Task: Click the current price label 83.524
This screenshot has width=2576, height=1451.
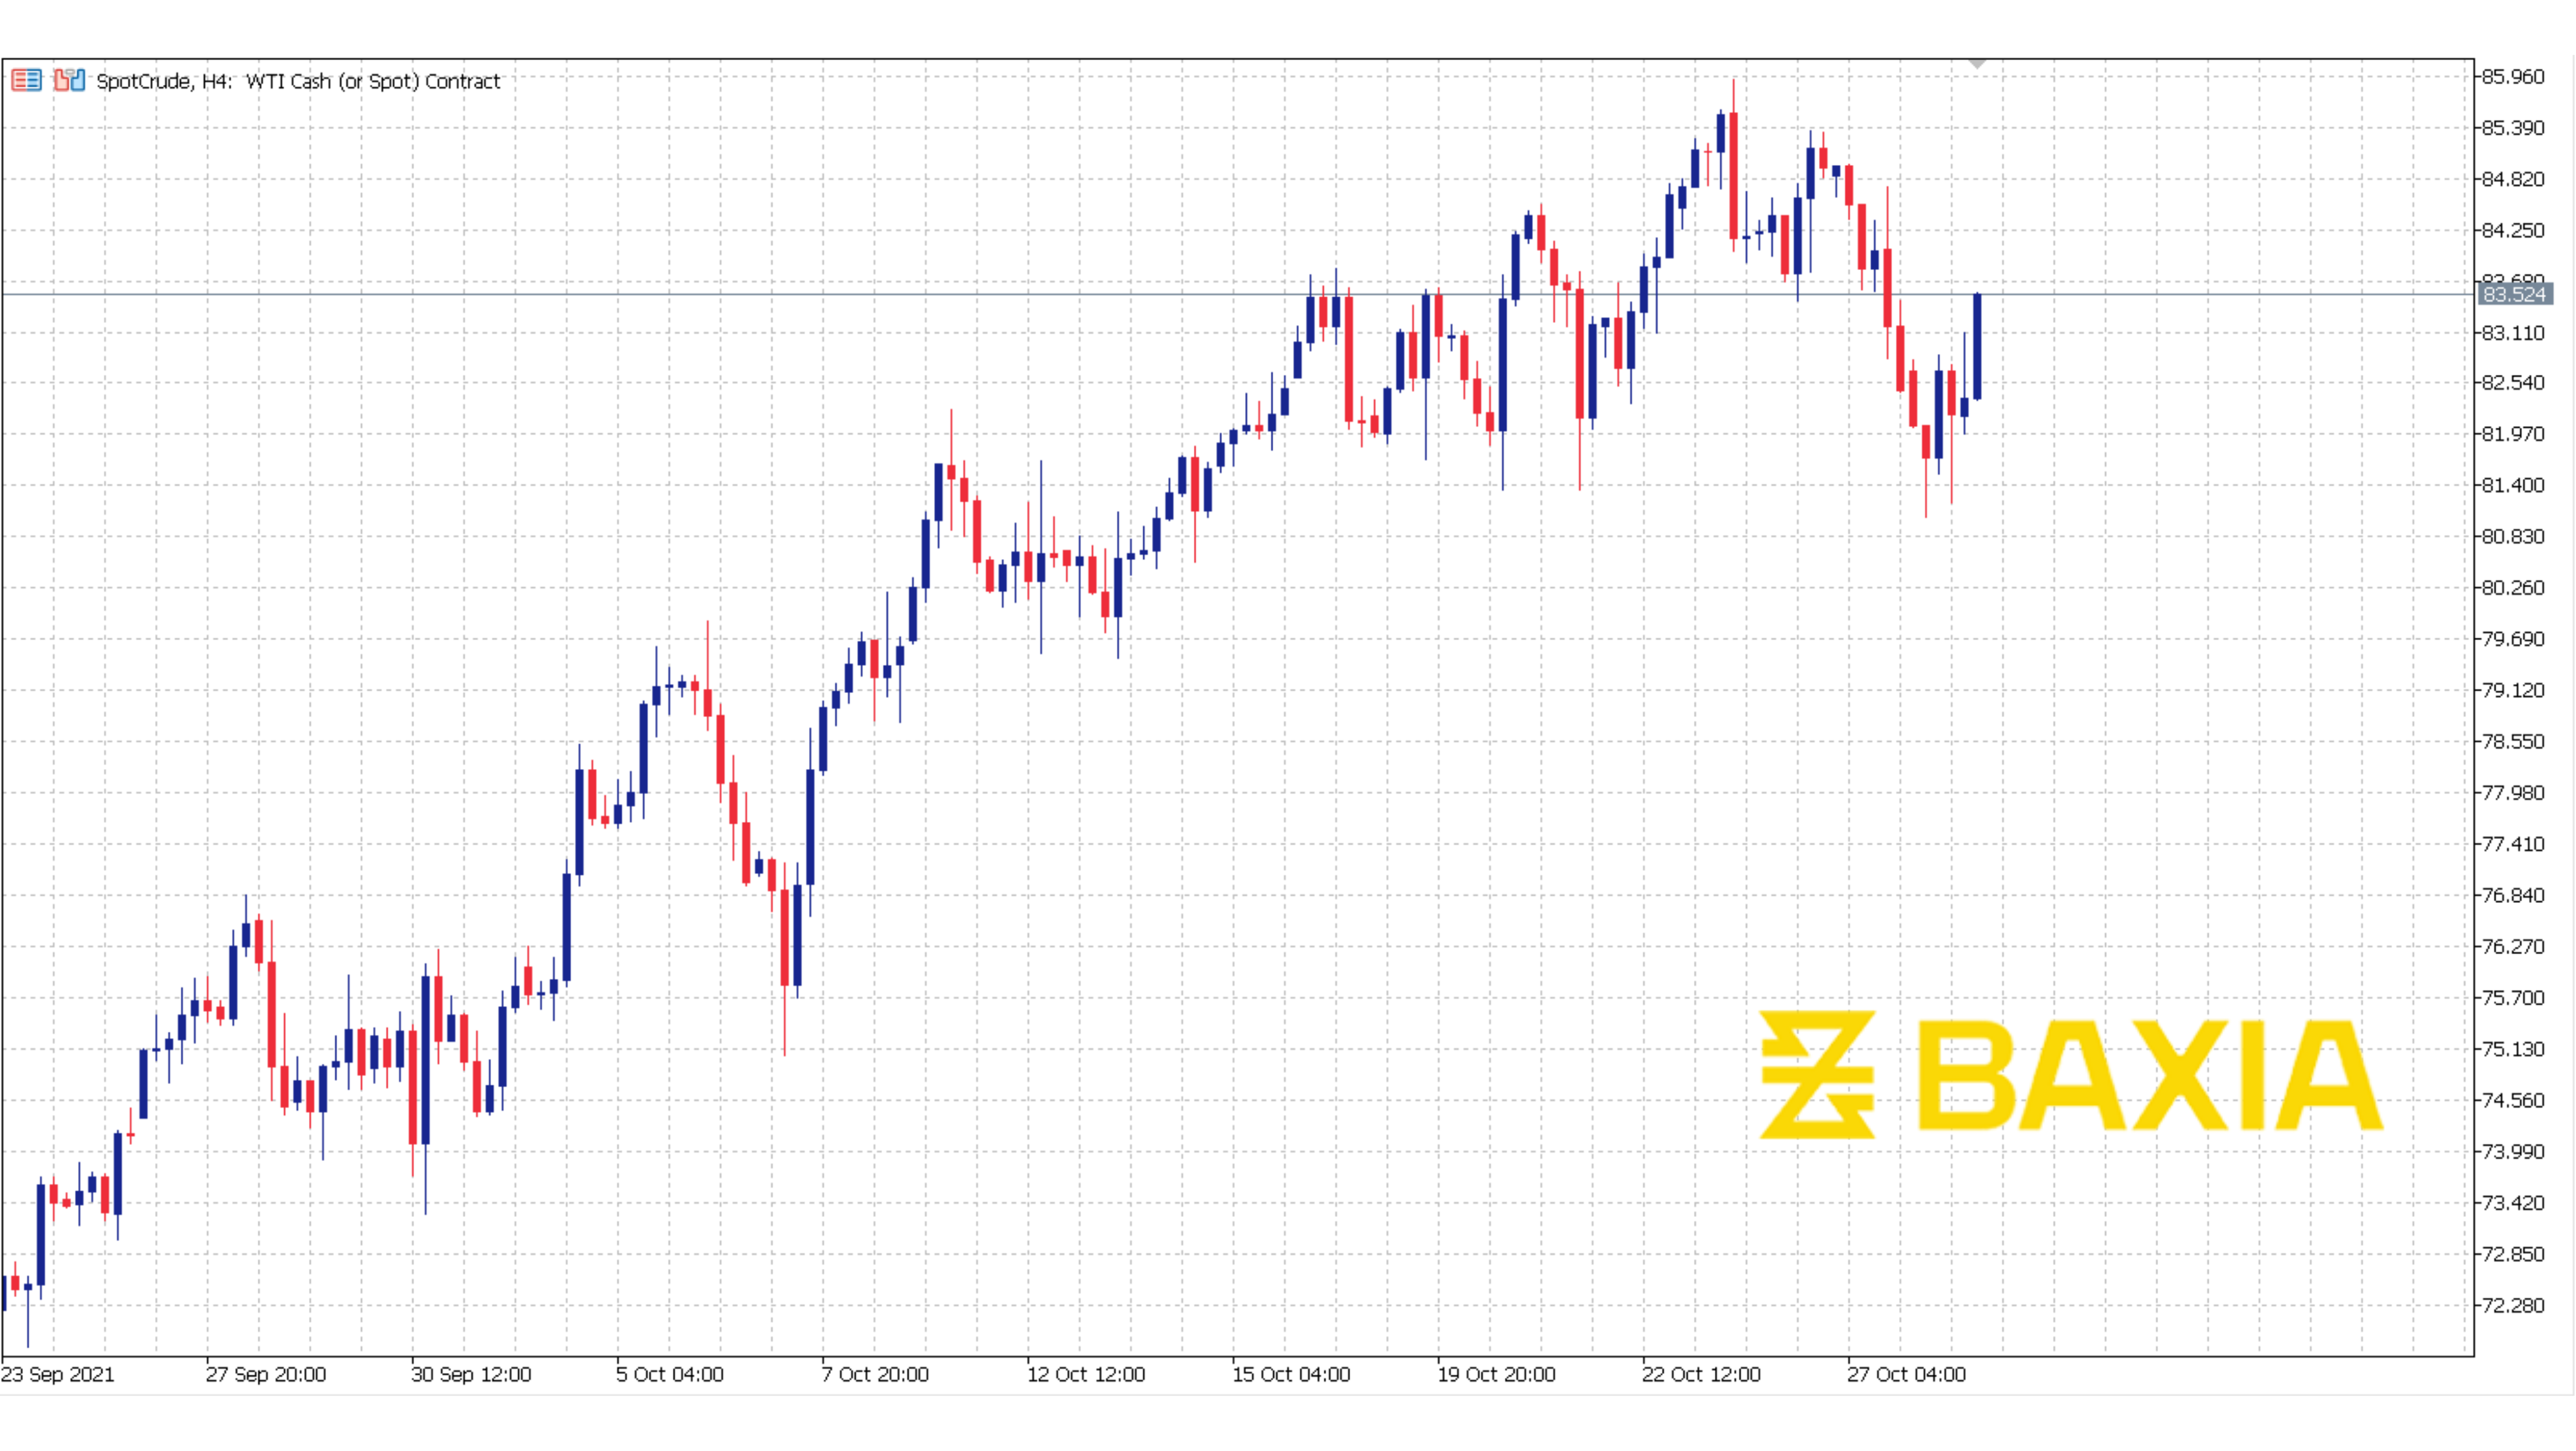Action: 2514,294
